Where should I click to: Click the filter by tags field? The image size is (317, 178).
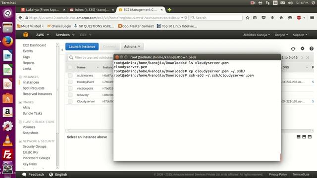[91, 58]
